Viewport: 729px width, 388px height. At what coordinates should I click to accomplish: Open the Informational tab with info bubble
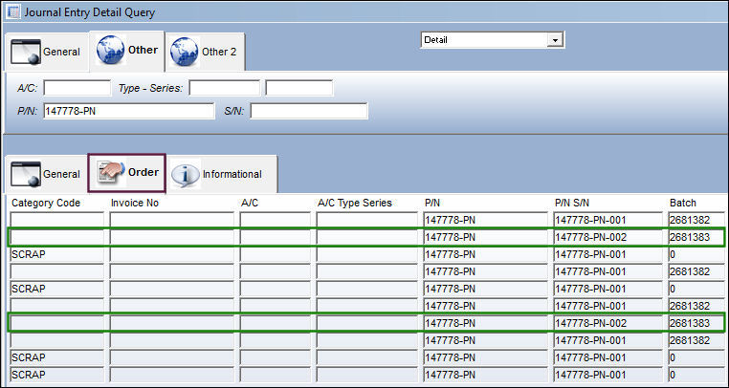222,174
